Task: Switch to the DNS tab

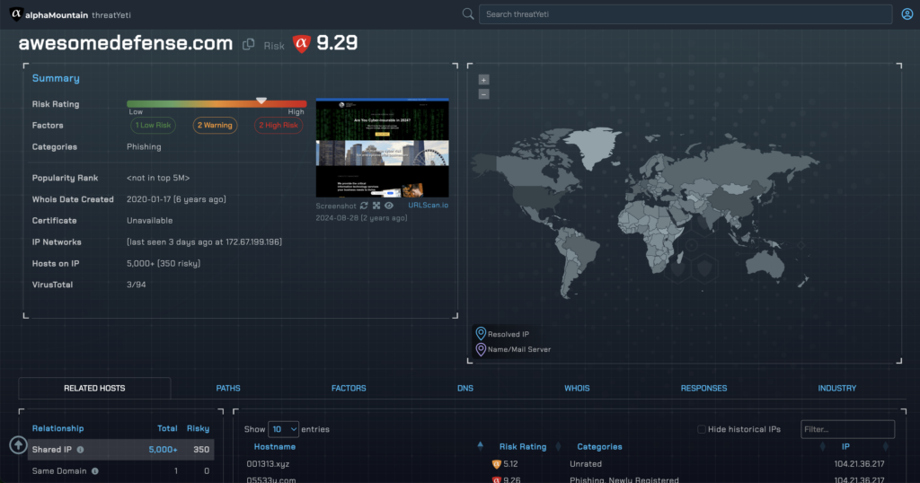Action: (x=464, y=388)
